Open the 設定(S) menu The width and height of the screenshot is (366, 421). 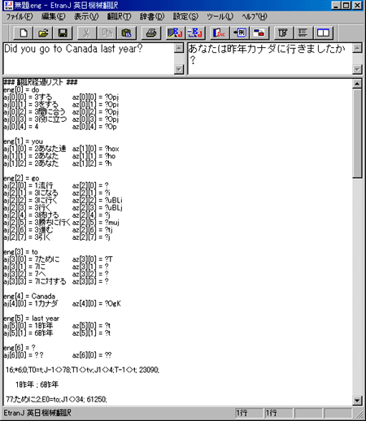pos(185,16)
